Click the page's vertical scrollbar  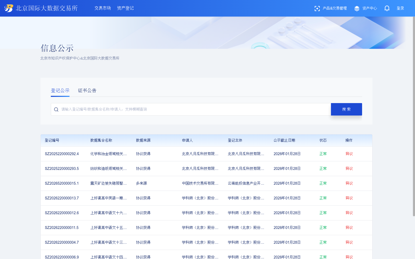click(x=414, y=117)
